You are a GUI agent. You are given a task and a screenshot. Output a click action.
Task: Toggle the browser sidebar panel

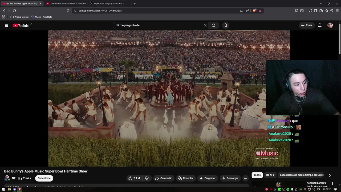(x=316, y=11)
